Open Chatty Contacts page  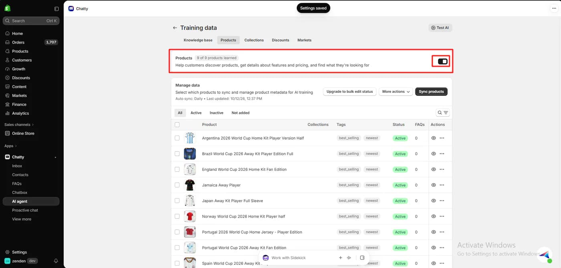pos(20,175)
